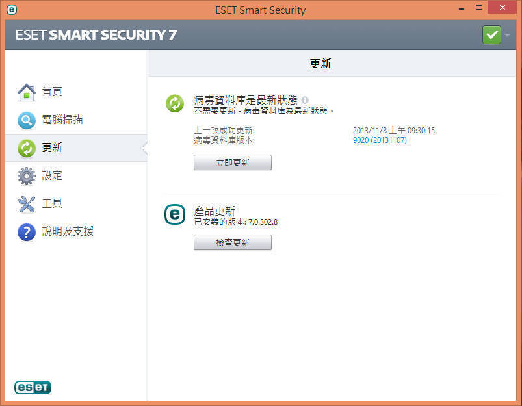Viewport: 522px width, 406px height.
Task: Click the blue question mark help icon
Action: [26, 232]
